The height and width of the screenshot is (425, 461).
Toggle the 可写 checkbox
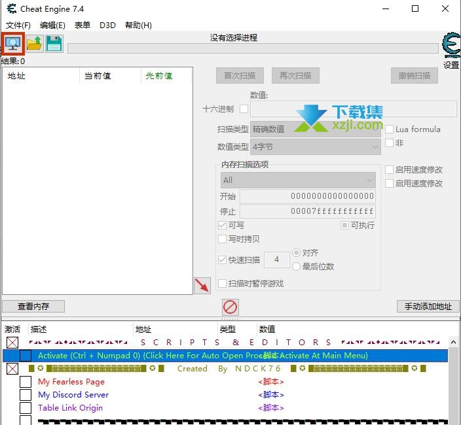click(222, 226)
